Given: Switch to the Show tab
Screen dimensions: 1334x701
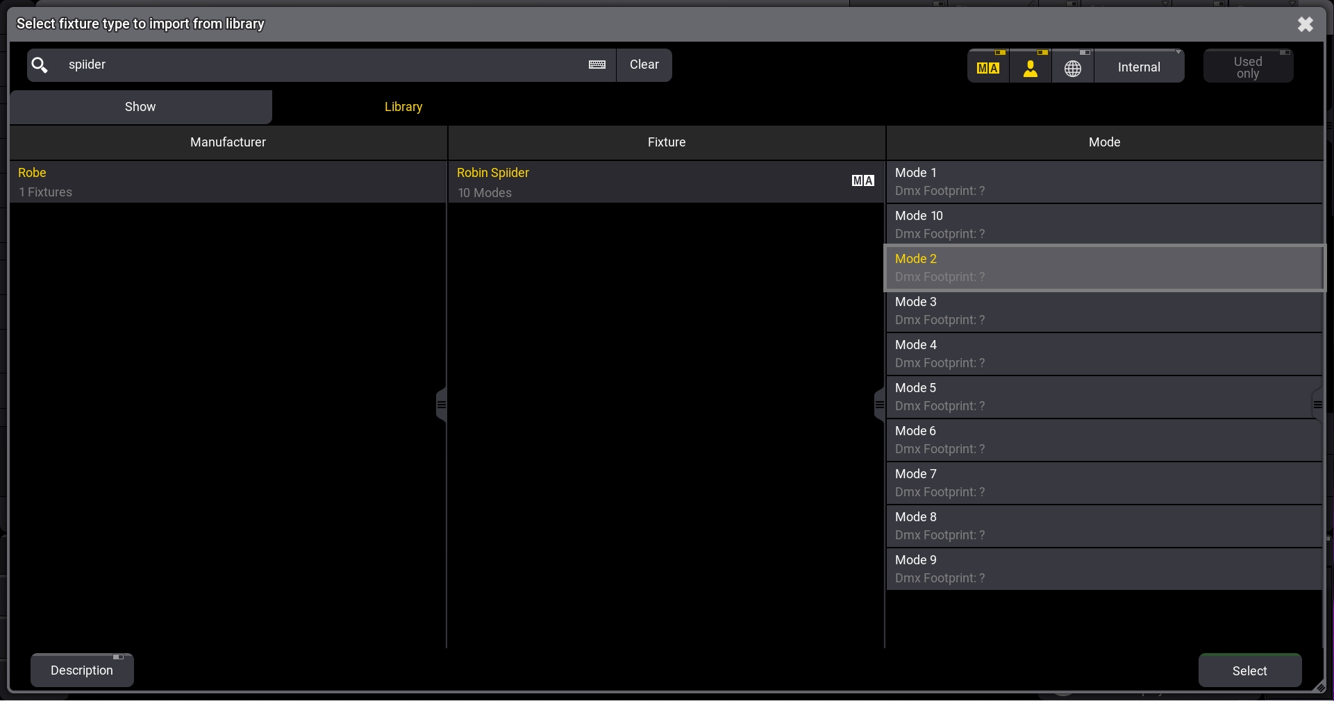Looking at the screenshot, I should pos(140,107).
